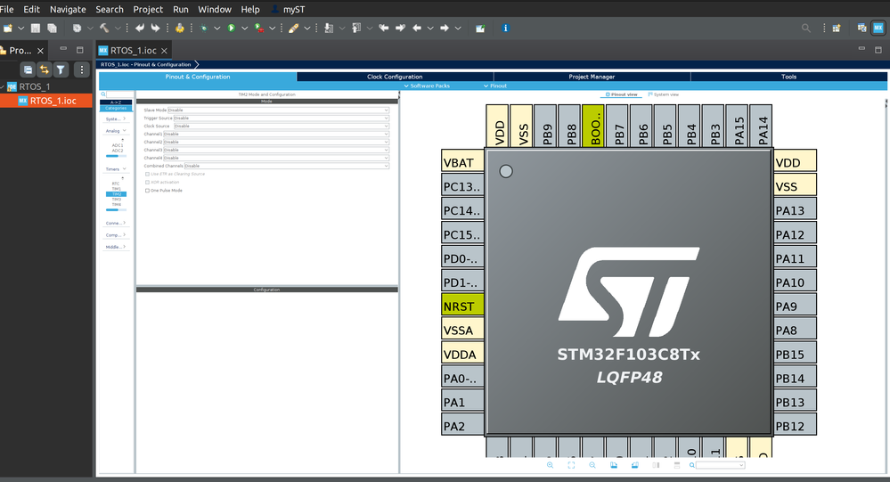Viewport: 890px width, 482px height.
Task: Click the blue information icon in toolbar
Action: pos(506,29)
